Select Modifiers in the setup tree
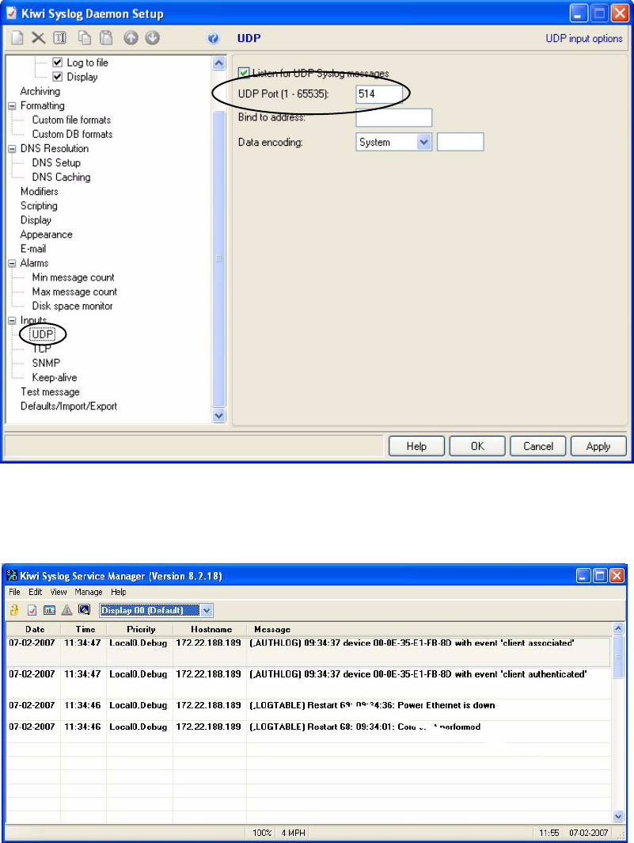The width and height of the screenshot is (634, 843). click(x=40, y=192)
